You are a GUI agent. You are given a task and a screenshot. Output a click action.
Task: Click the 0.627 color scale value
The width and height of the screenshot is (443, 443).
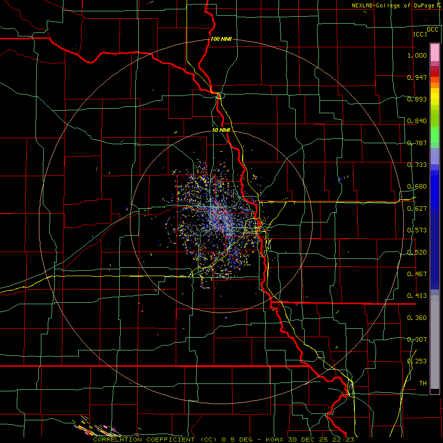pos(417,209)
